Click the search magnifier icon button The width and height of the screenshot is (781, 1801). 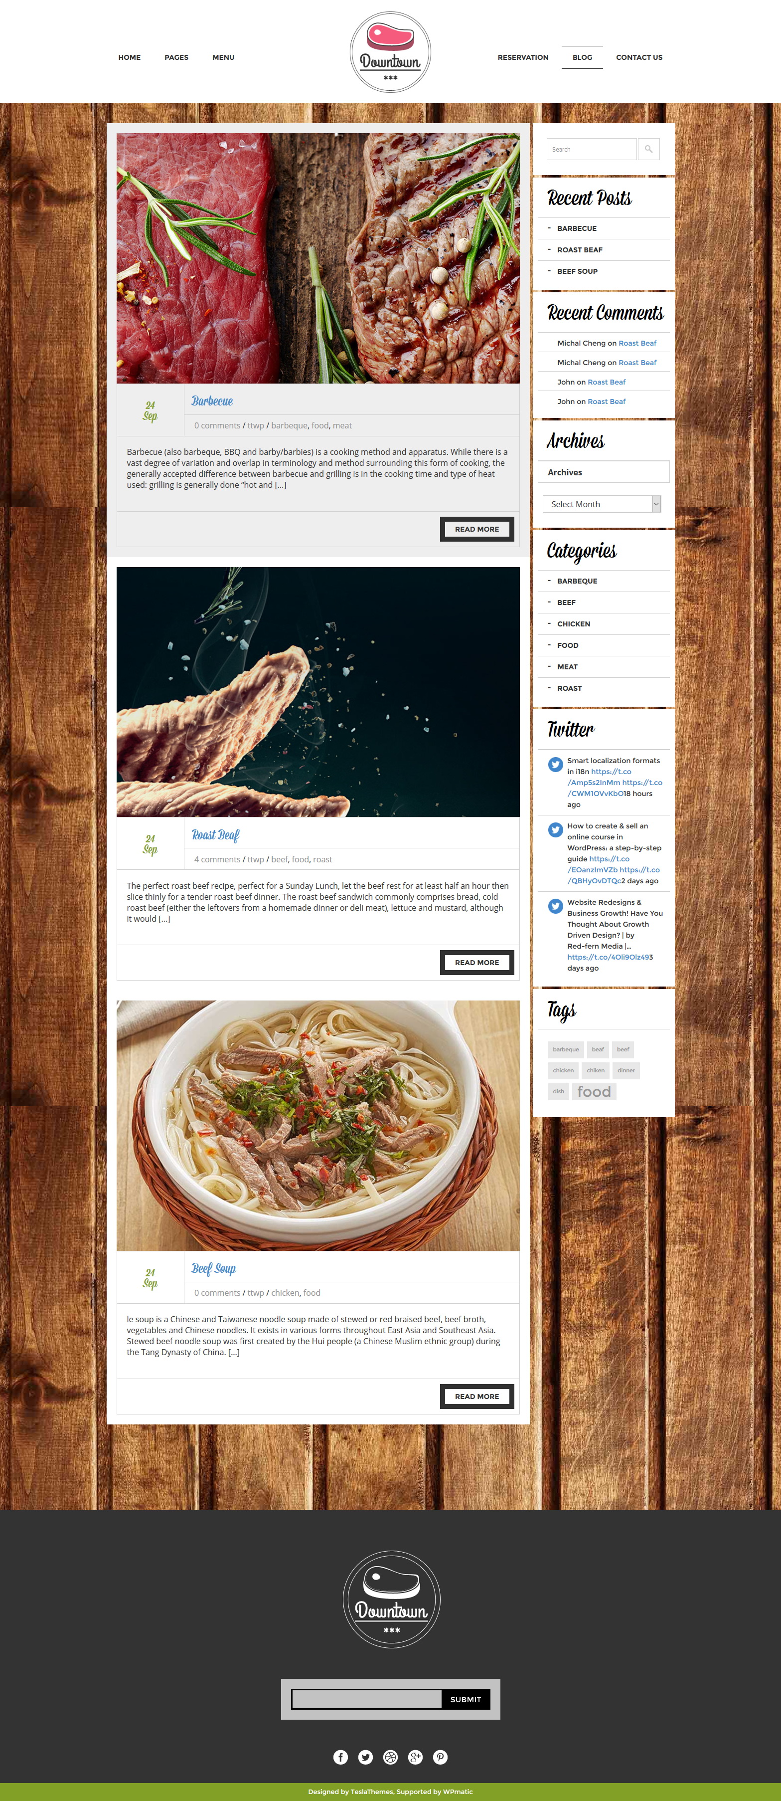pyautogui.click(x=648, y=149)
